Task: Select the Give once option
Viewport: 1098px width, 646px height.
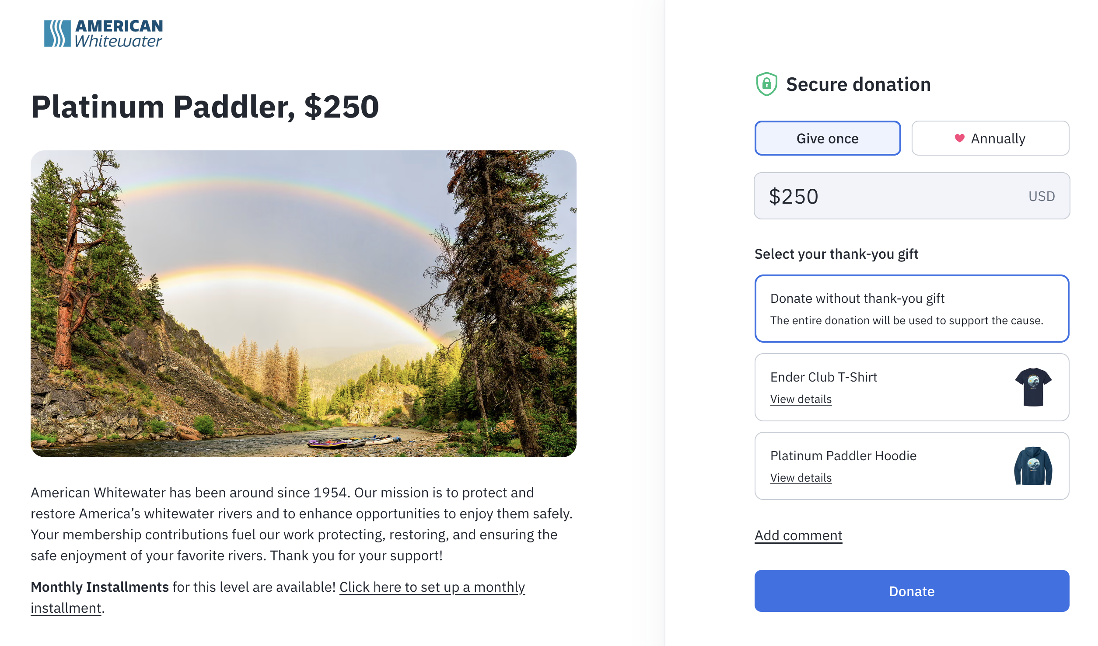Action: coord(827,138)
